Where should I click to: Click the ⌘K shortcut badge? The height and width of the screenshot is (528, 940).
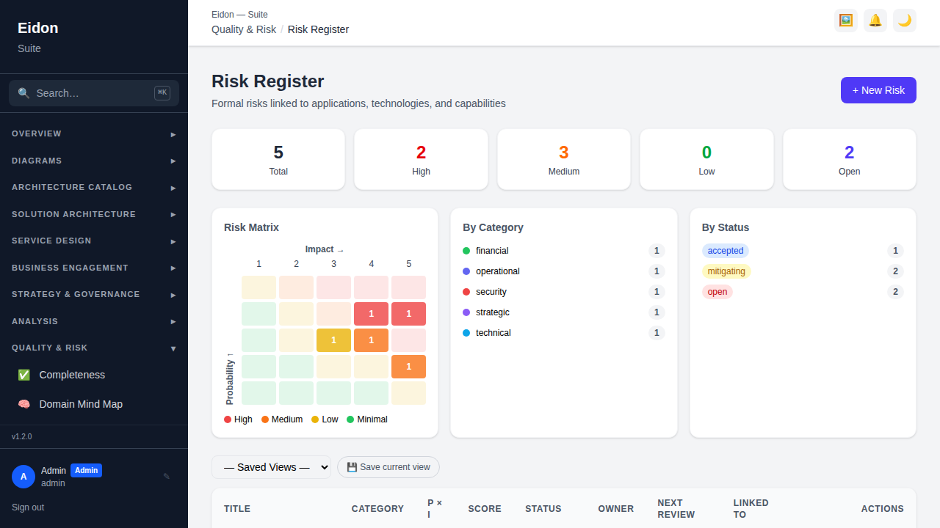click(162, 93)
